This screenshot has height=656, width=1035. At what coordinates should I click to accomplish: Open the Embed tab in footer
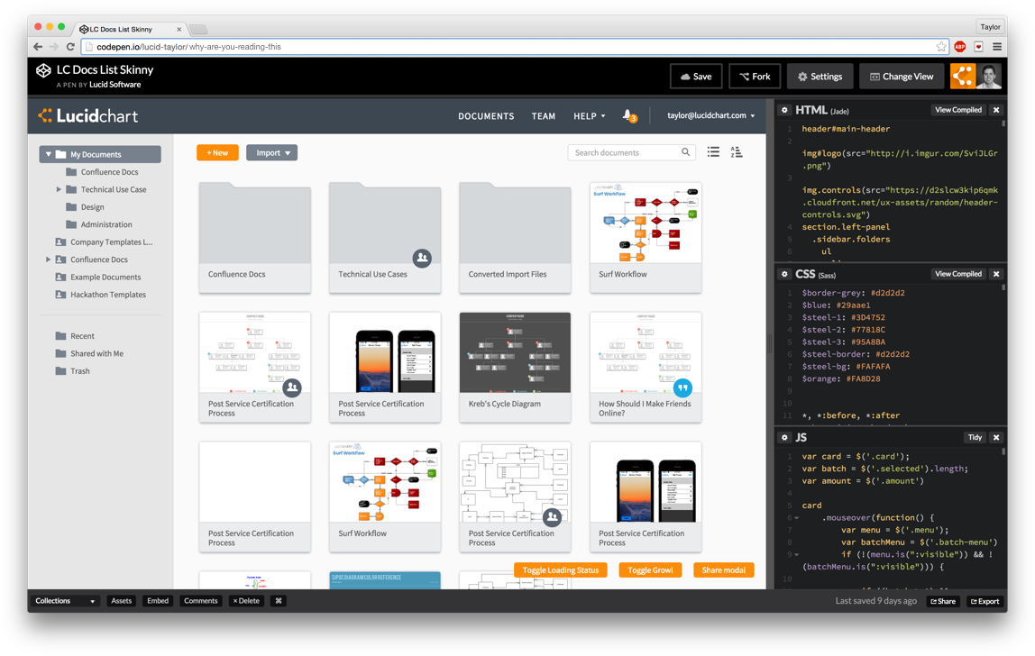click(x=158, y=601)
